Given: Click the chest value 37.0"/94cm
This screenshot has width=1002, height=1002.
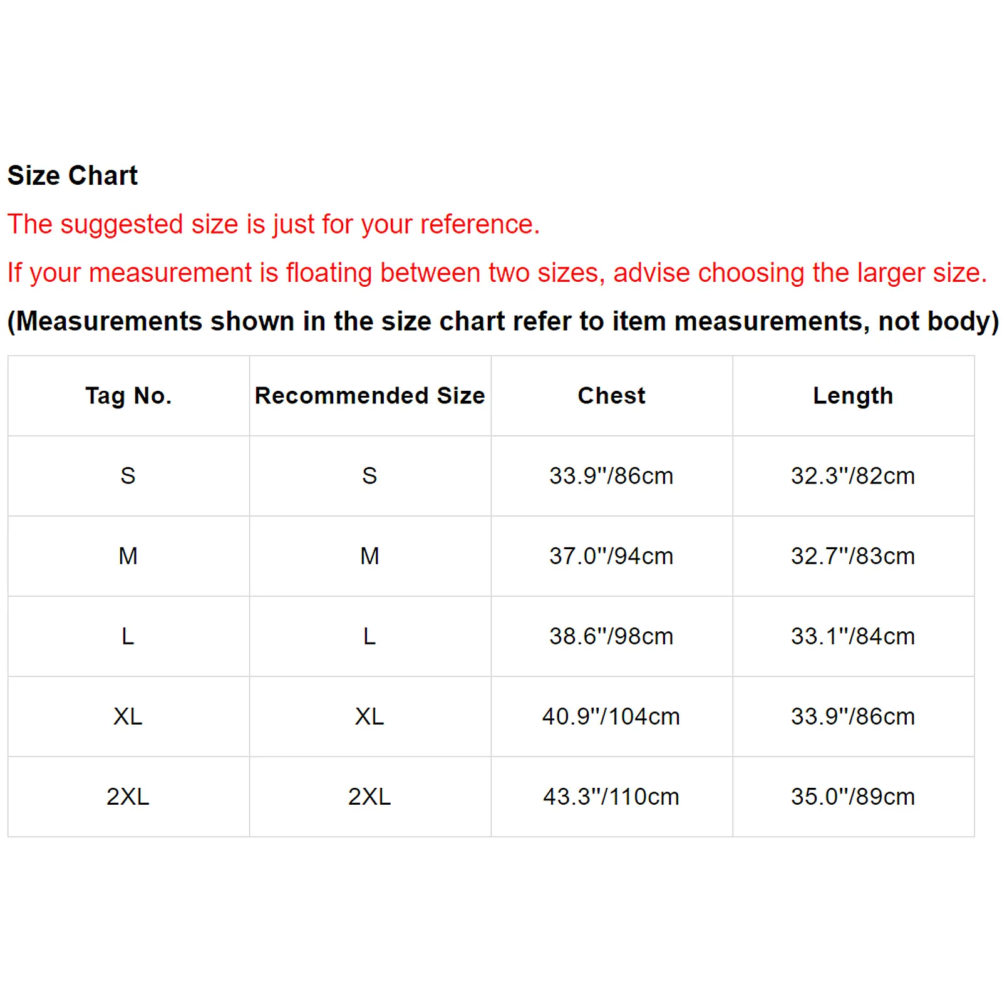Looking at the screenshot, I should click(611, 556).
